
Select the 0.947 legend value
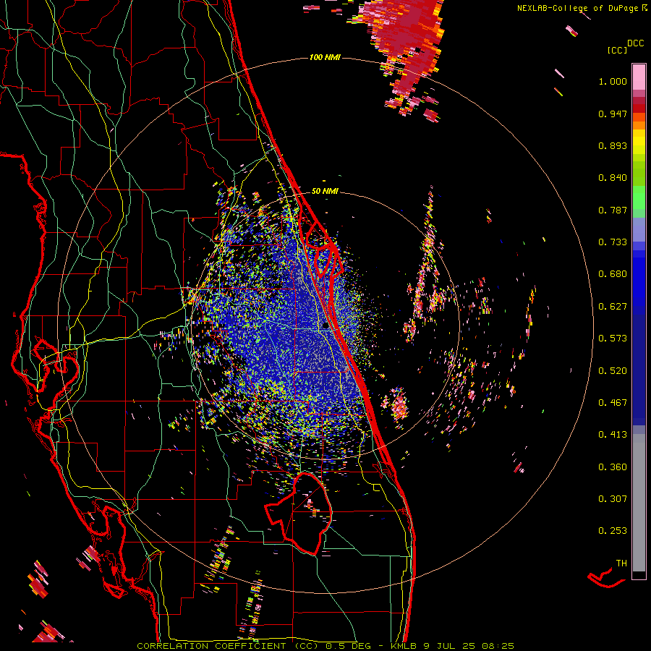pyautogui.click(x=613, y=114)
